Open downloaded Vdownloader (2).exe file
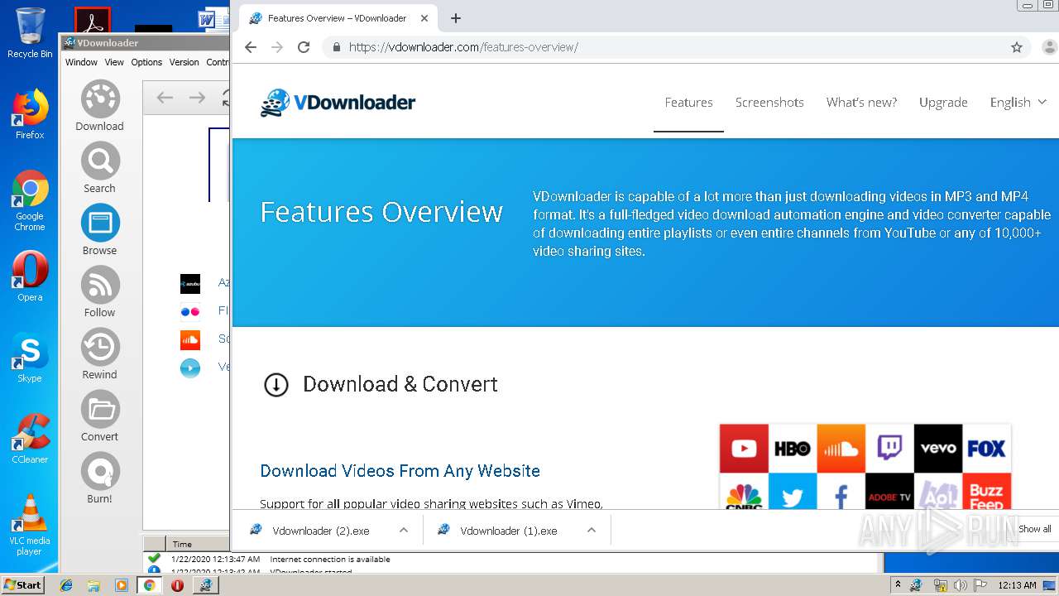1059x596 pixels. [320, 531]
